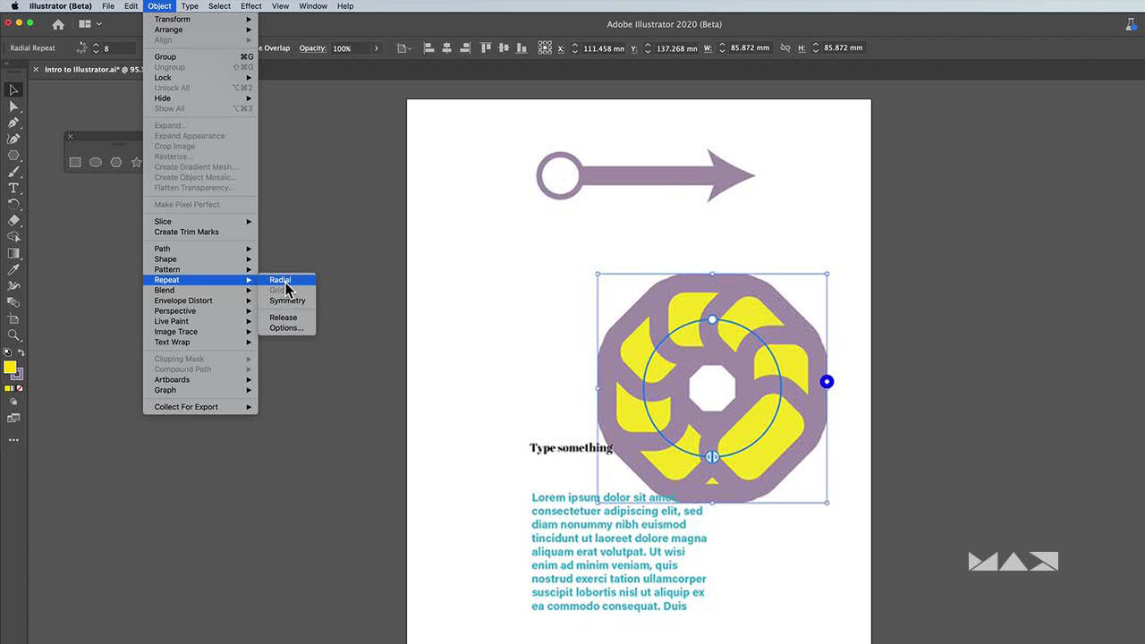Click the star shape in floating panel

[136, 162]
